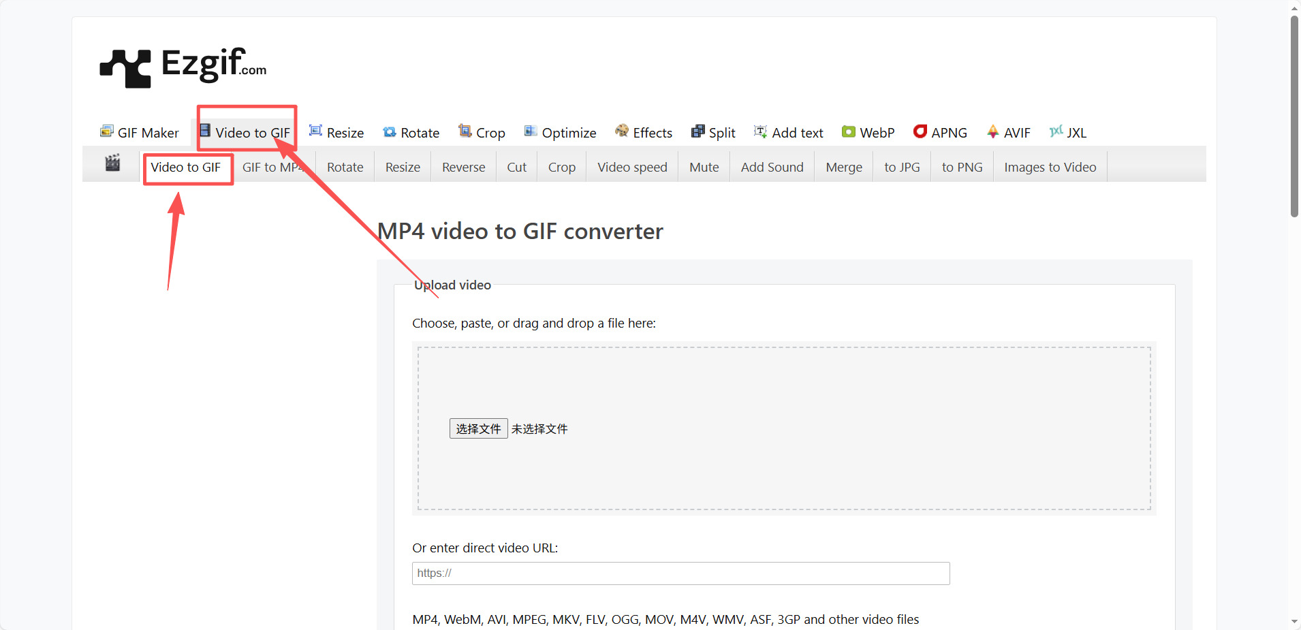
Task: Select the Merge sub-tab
Action: point(845,168)
